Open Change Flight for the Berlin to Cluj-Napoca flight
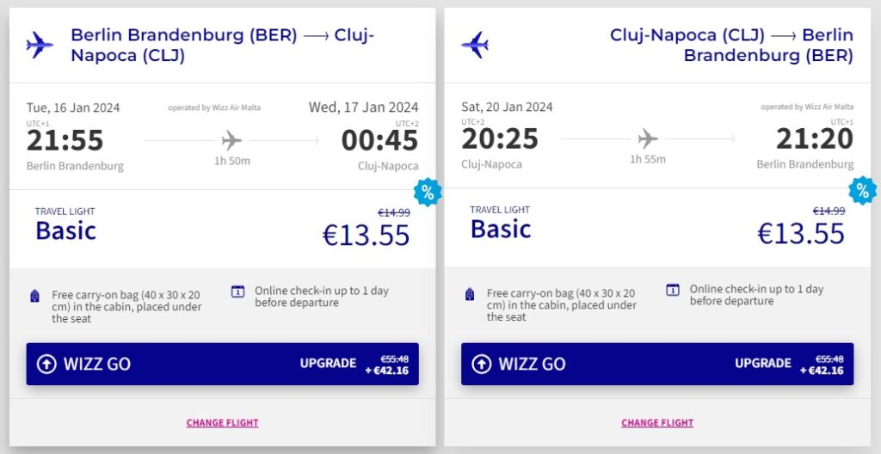 pos(222,423)
